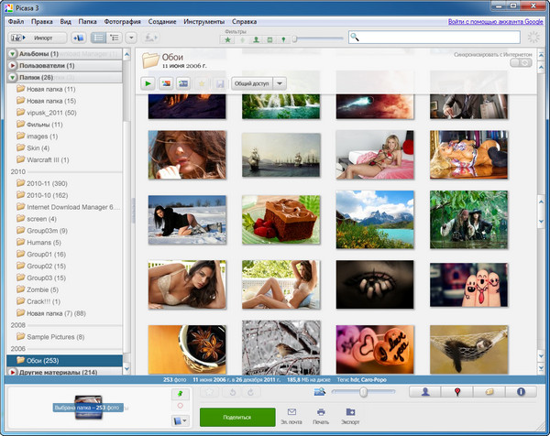Click the Import button
The height and width of the screenshot is (436, 550).
[x=36, y=38]
